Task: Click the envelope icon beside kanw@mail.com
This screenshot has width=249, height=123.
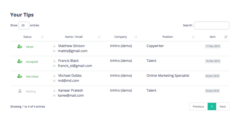Action: pyautogui.click(x=54, y=96)
